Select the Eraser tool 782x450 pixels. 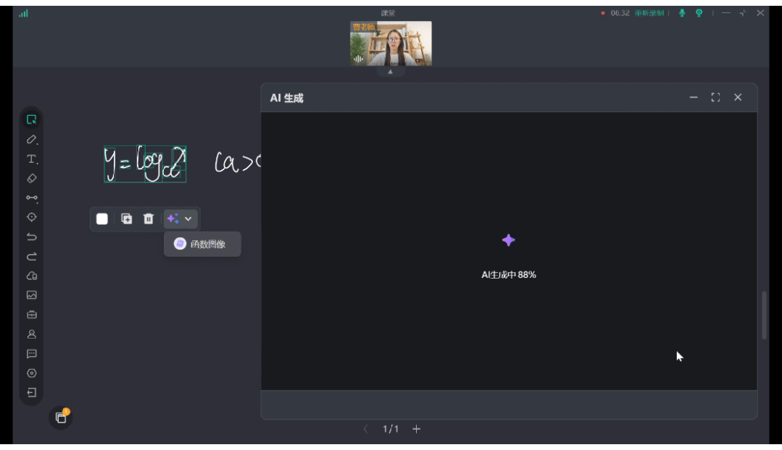[31, 178]
